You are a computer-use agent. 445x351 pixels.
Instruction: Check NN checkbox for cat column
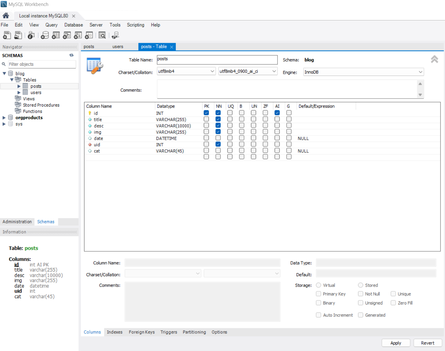tap(218, 151)
